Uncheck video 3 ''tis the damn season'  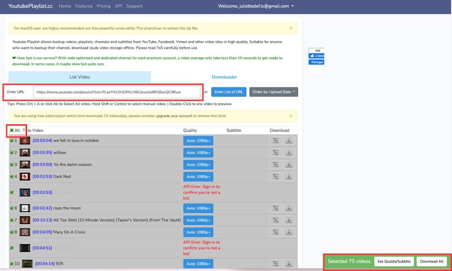tap(12, 165)
